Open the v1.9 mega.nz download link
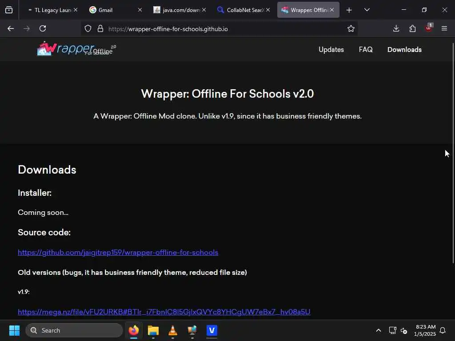The image size is (455, 341). tap(164, 312)
